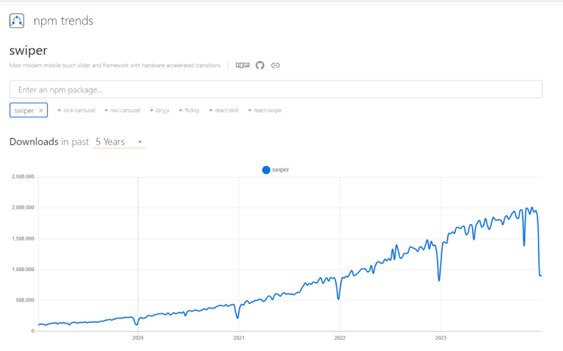The image size is (563, 351).
Task: Go to npm trends home title
Action: tap(64, 21)
